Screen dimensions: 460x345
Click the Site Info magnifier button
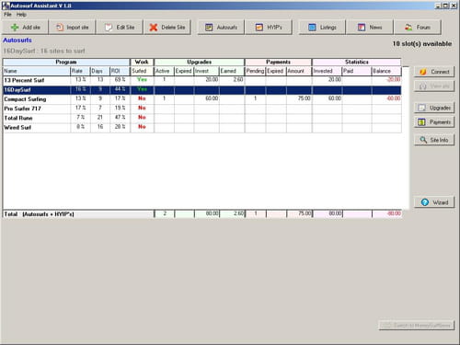[434, 140]
